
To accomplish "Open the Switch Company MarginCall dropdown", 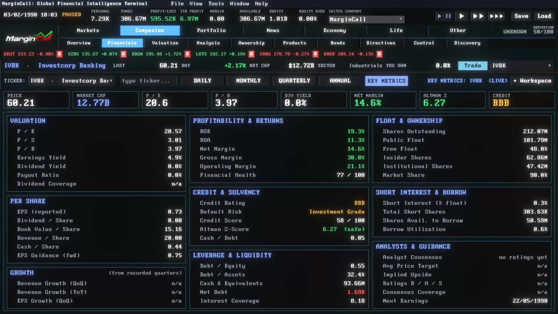I will pos(366,19).
